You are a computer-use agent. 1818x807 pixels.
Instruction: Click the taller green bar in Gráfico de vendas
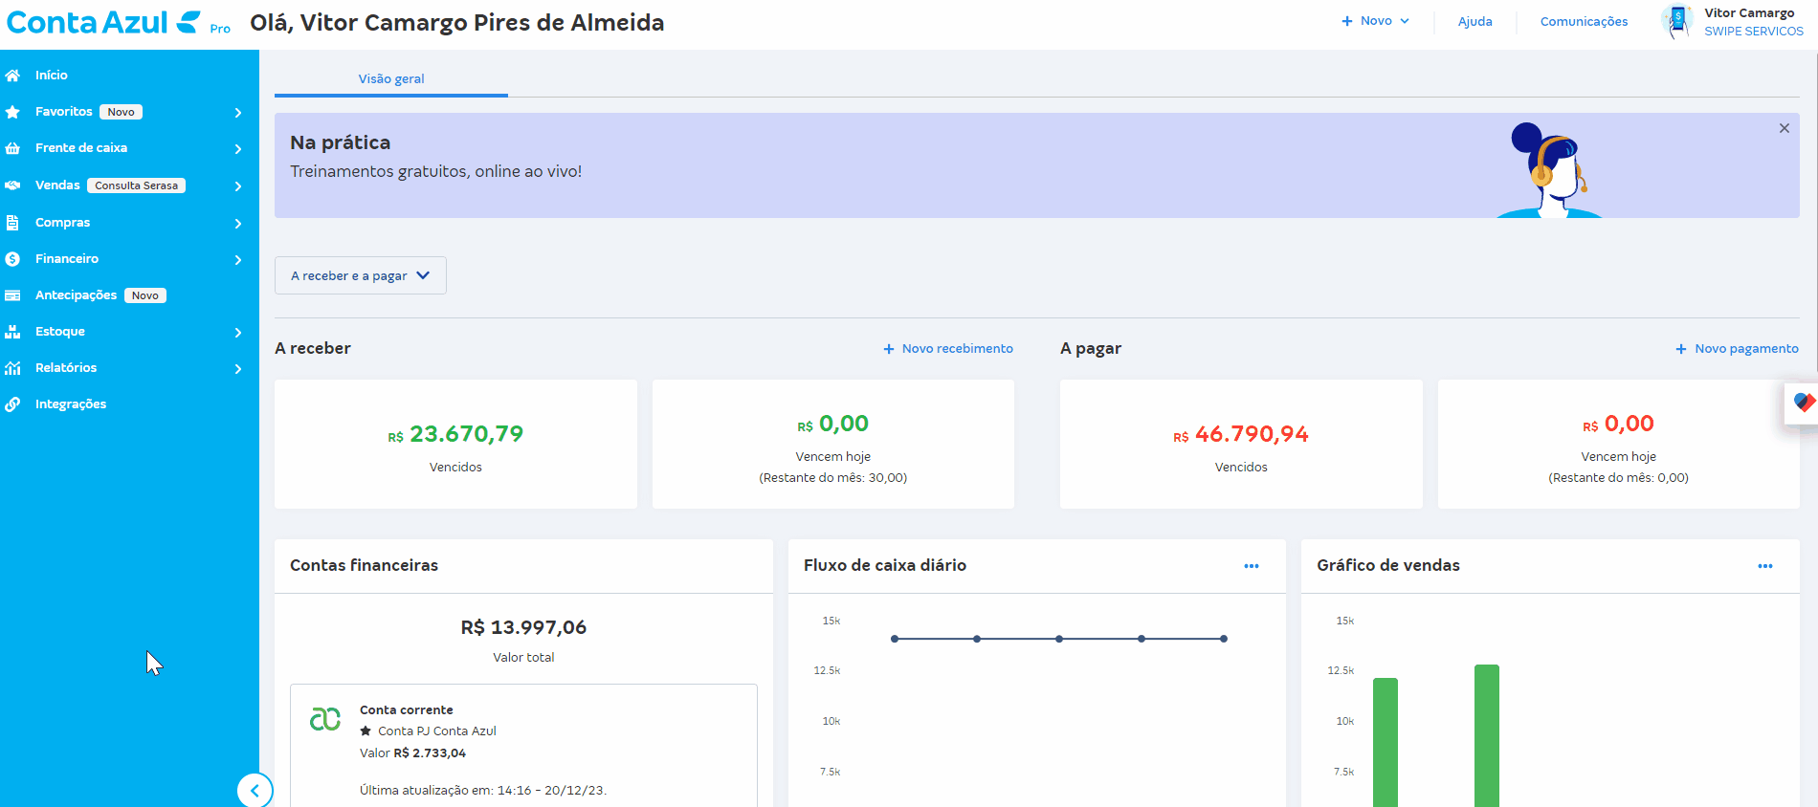click(1487, 736)
